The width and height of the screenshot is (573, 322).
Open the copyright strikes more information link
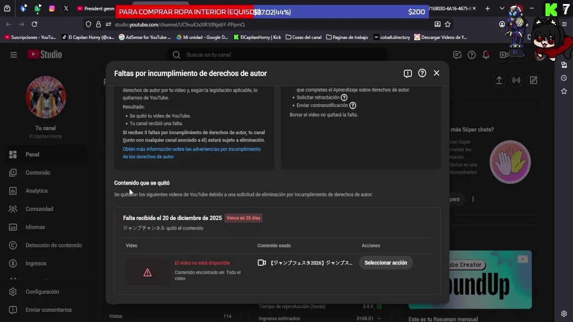[x=192, y=153]
